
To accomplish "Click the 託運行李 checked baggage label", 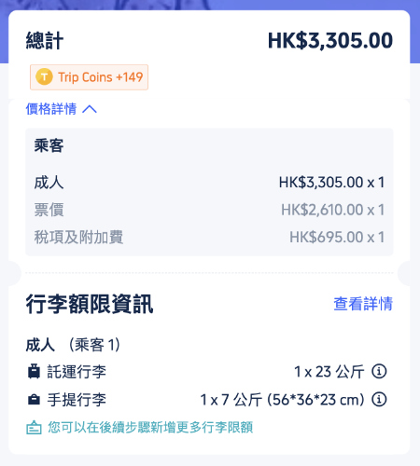I will pos(77,371).
